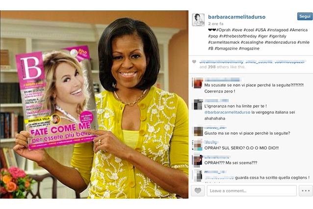
Task: Open the #casalinghe hashtag
Action: tap(252, 42)
